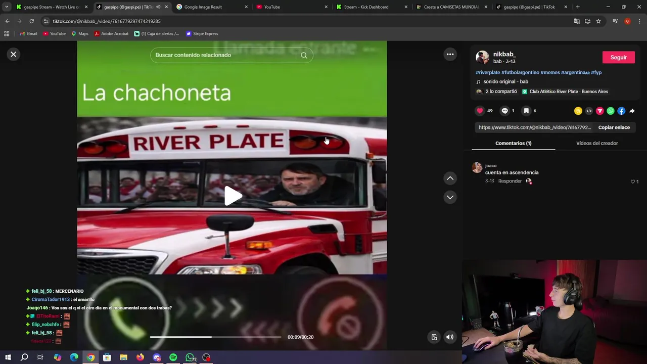Open nikbab_ username link
This screenshot has height=364, width=647.
[504, 54]
